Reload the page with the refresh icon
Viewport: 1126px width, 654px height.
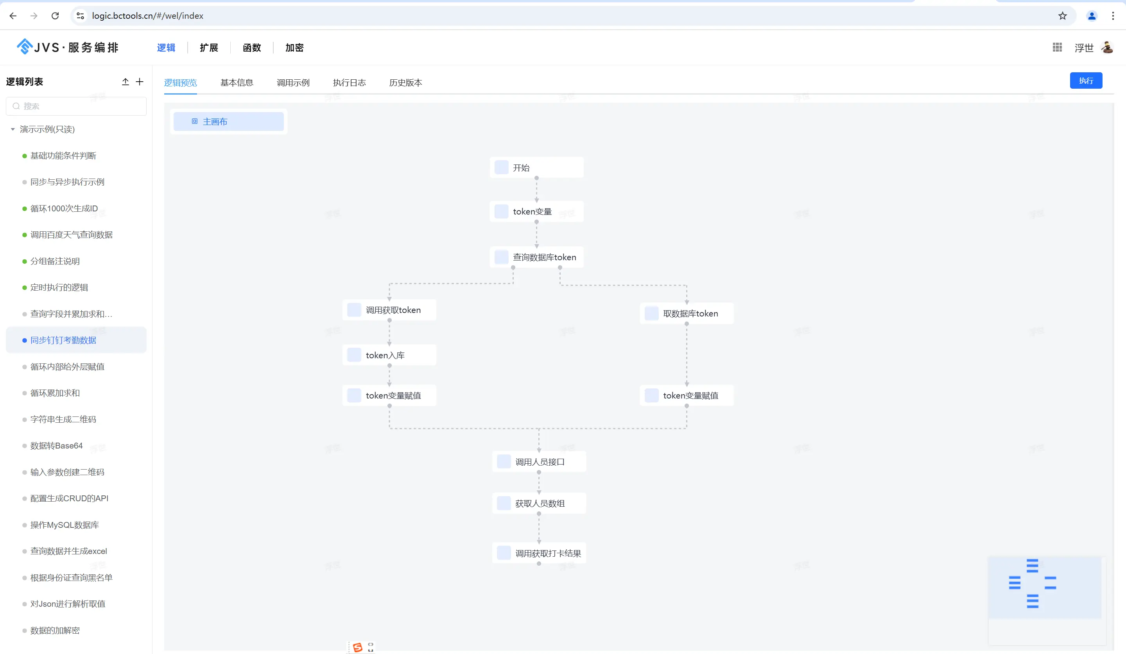point(55,16)
